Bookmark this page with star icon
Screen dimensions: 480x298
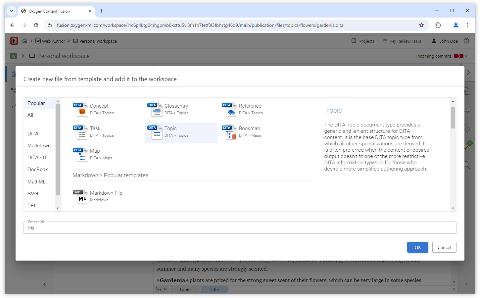click(x=421, y=25)
